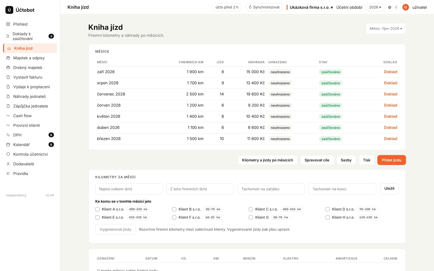Click the Majetek a odpisy icon
Image resolution: width=434 pixels, height=271 pixels.
coord(8,58)
